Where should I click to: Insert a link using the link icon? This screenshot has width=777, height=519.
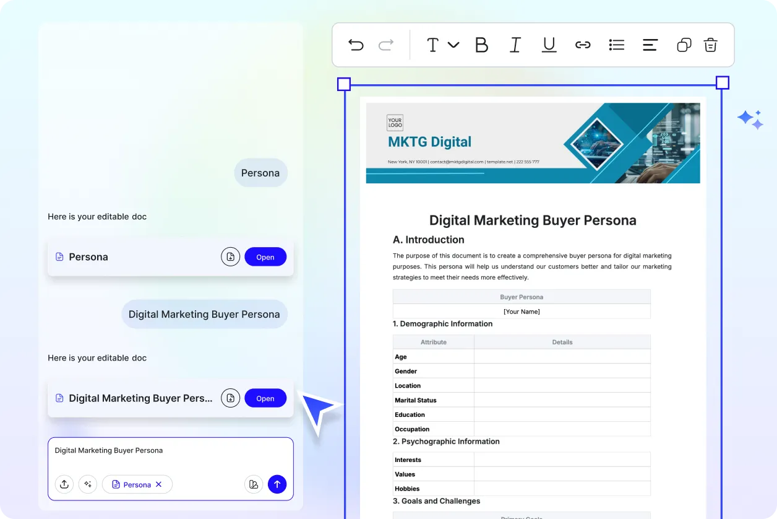pos(583,45)
